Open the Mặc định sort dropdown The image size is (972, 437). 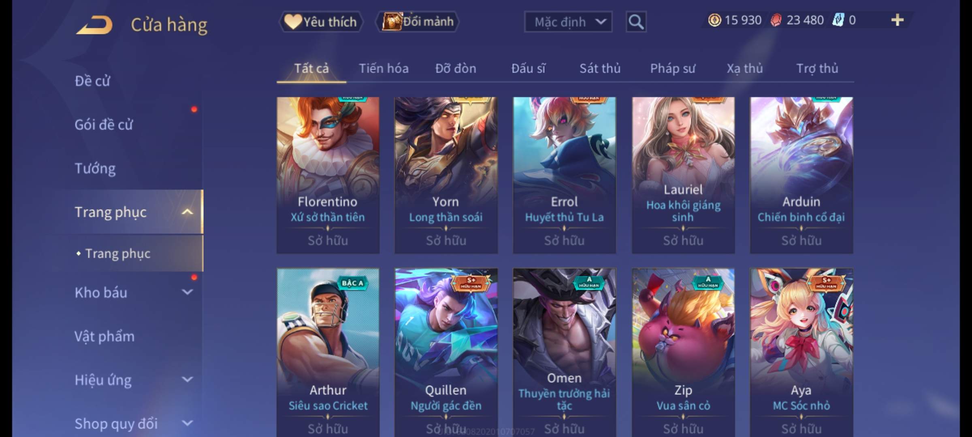pyautogui.click(x=568, y=22)
